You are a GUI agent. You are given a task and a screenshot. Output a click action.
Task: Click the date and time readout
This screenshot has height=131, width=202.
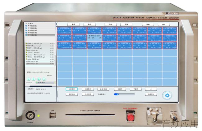click(39, 93)
